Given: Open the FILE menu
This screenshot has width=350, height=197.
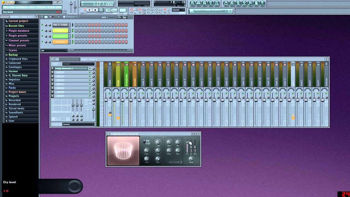Looking at the screenshot, I should coord(6,7).
